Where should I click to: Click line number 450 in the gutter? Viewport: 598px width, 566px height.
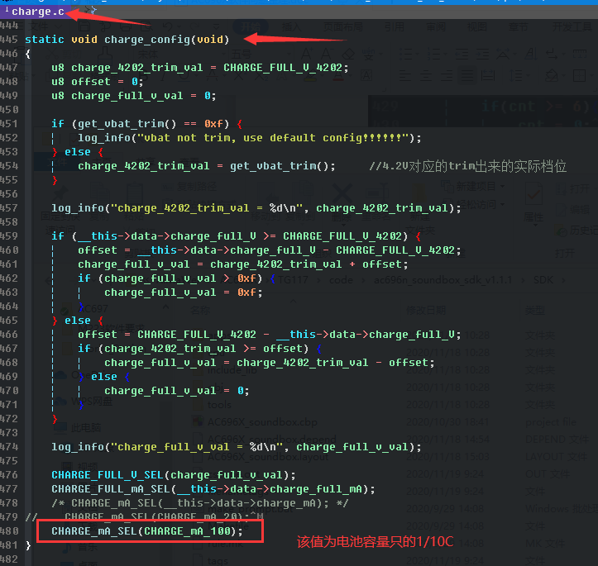pos(9,110)
